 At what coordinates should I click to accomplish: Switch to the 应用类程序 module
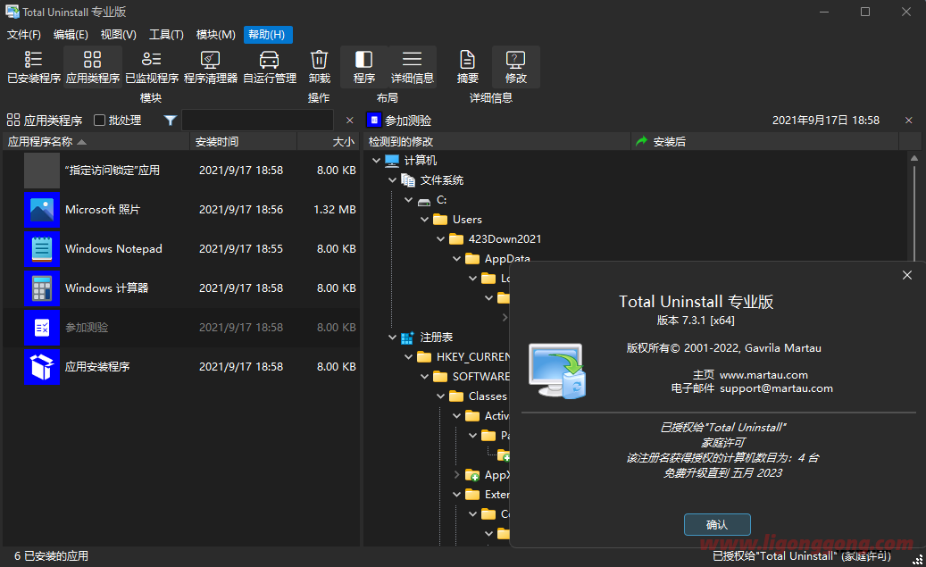click(x=91, y=67)
